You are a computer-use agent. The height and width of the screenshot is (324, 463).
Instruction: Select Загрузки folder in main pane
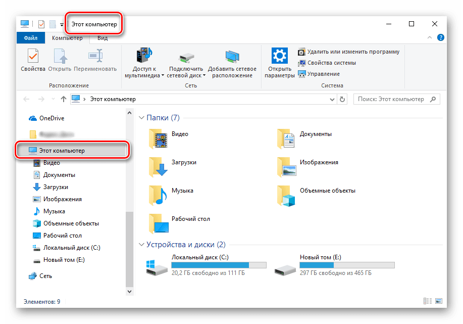173,167
